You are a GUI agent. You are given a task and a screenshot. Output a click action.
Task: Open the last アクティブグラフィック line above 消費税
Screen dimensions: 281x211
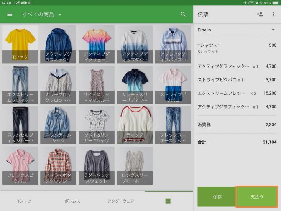pos(237,107)
